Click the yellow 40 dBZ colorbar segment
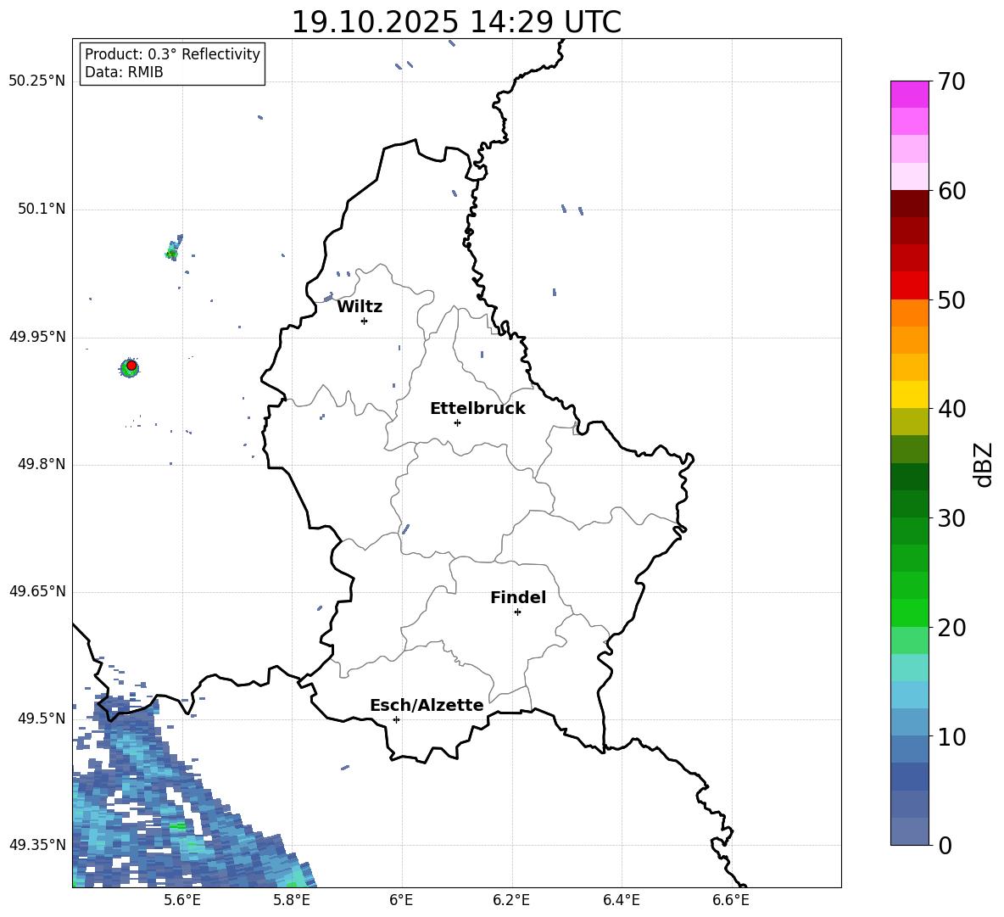This screenshot has width=1004, height=917. tap(909, 394)
